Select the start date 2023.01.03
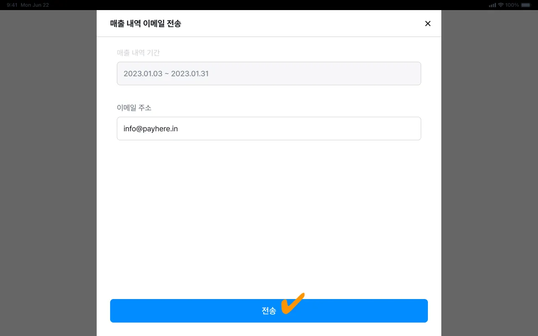Image resolution: width=538 pixels, height=336 pixels. coord(143,73)
